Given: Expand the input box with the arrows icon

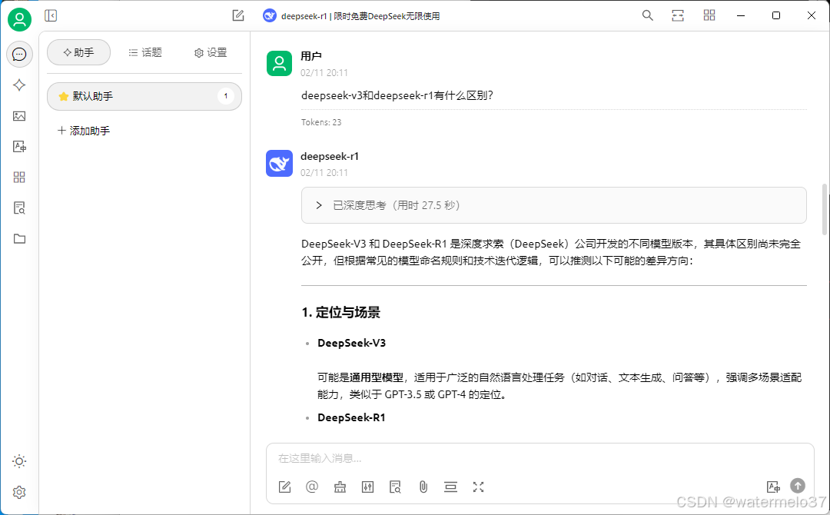Looking at the screenshot, I should coord(479,487).
